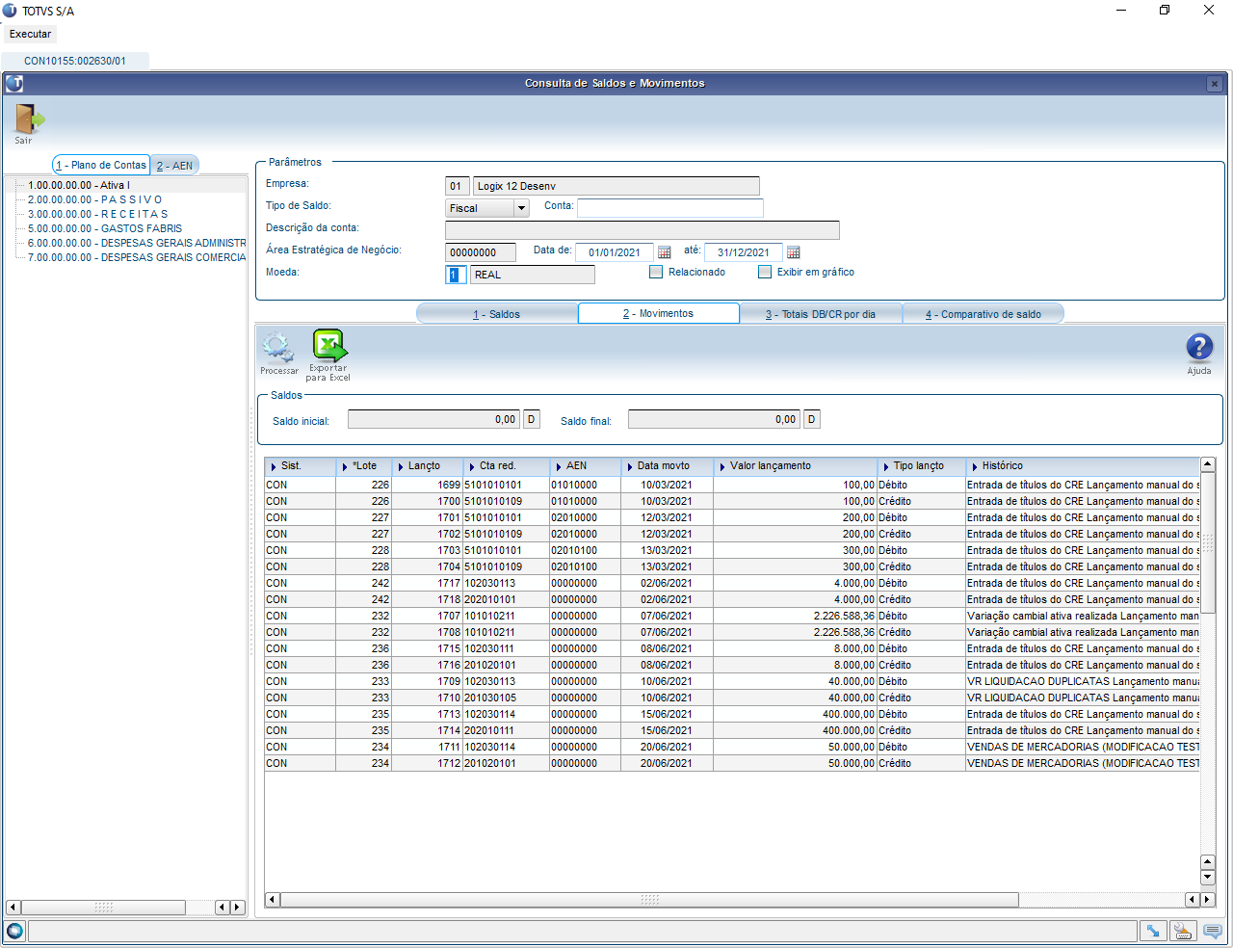
Task: Switch to the 2 - AEN tab
Action: coord(175,166)
